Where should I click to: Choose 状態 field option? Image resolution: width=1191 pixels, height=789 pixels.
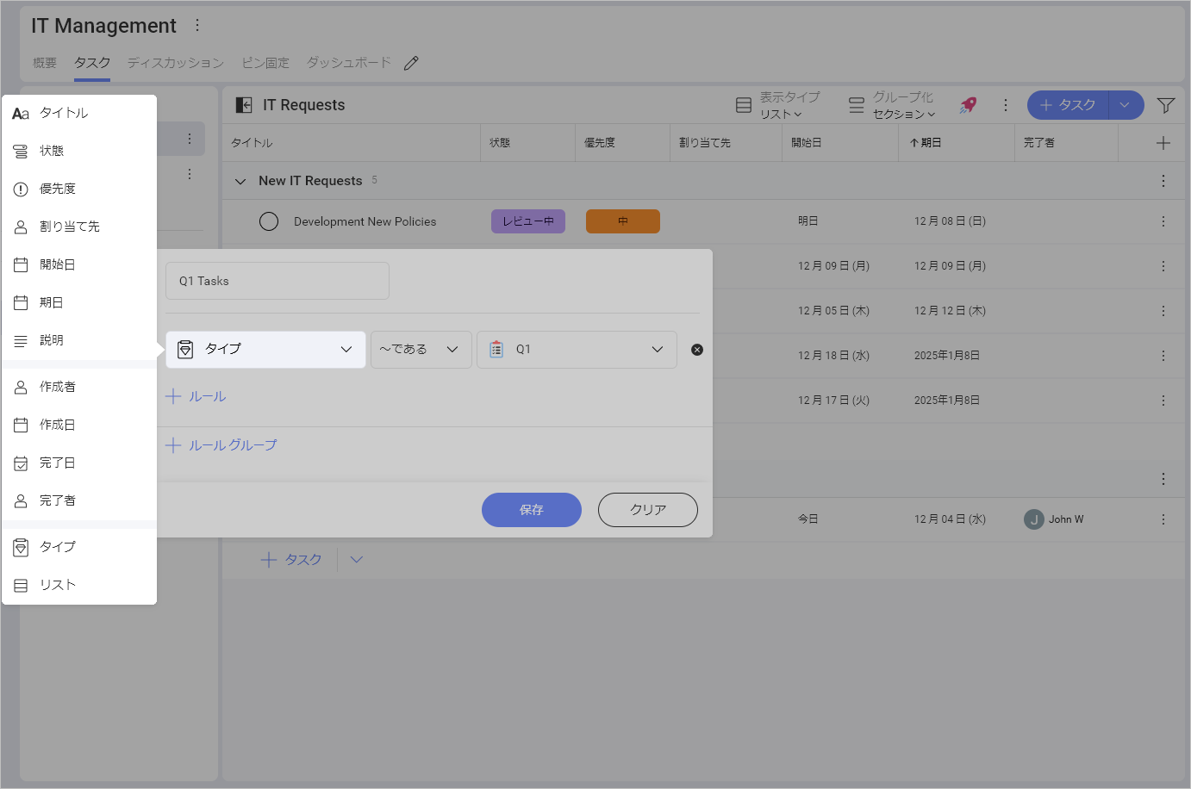pos(79,151)
